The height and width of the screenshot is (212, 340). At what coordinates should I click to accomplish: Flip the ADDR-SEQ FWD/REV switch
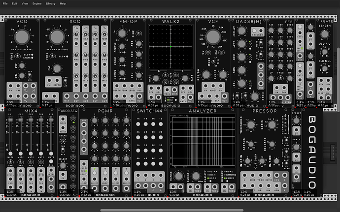click(x=63, y=150)
